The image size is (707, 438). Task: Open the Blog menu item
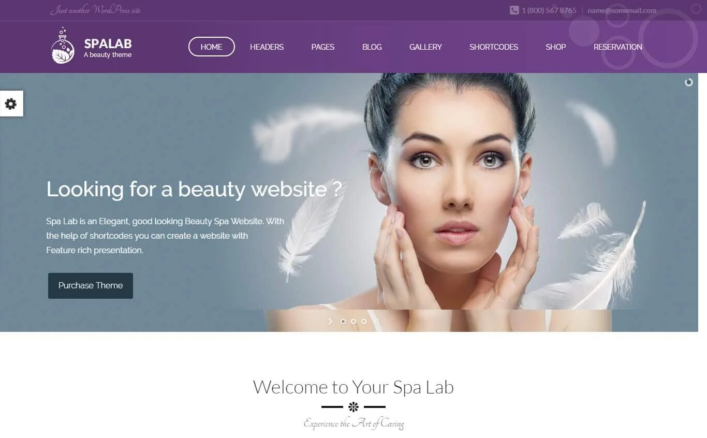[372, 47]
